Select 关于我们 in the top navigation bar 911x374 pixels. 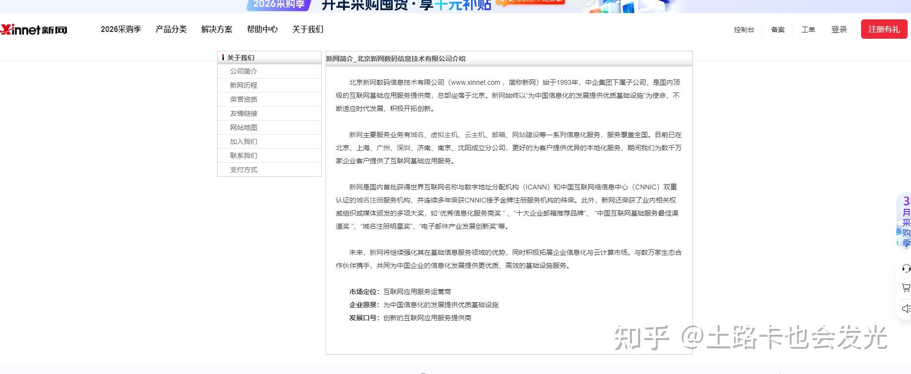pos(308,30)
